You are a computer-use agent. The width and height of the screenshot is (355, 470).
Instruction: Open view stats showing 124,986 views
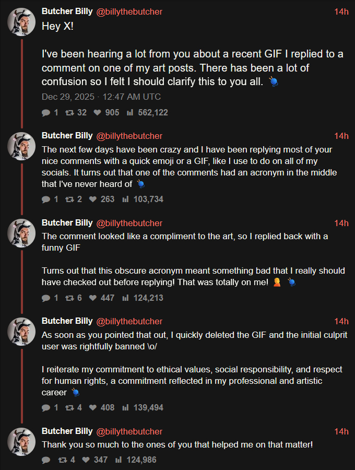click(119, 460)
